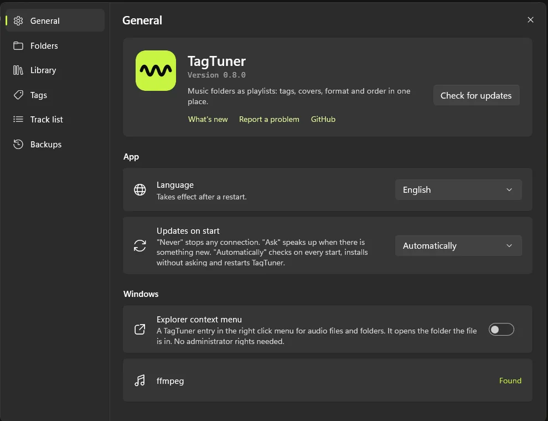Open the What's new link
Image resolution: width=548 pixels, height=421 pixels.
[208, 119]
